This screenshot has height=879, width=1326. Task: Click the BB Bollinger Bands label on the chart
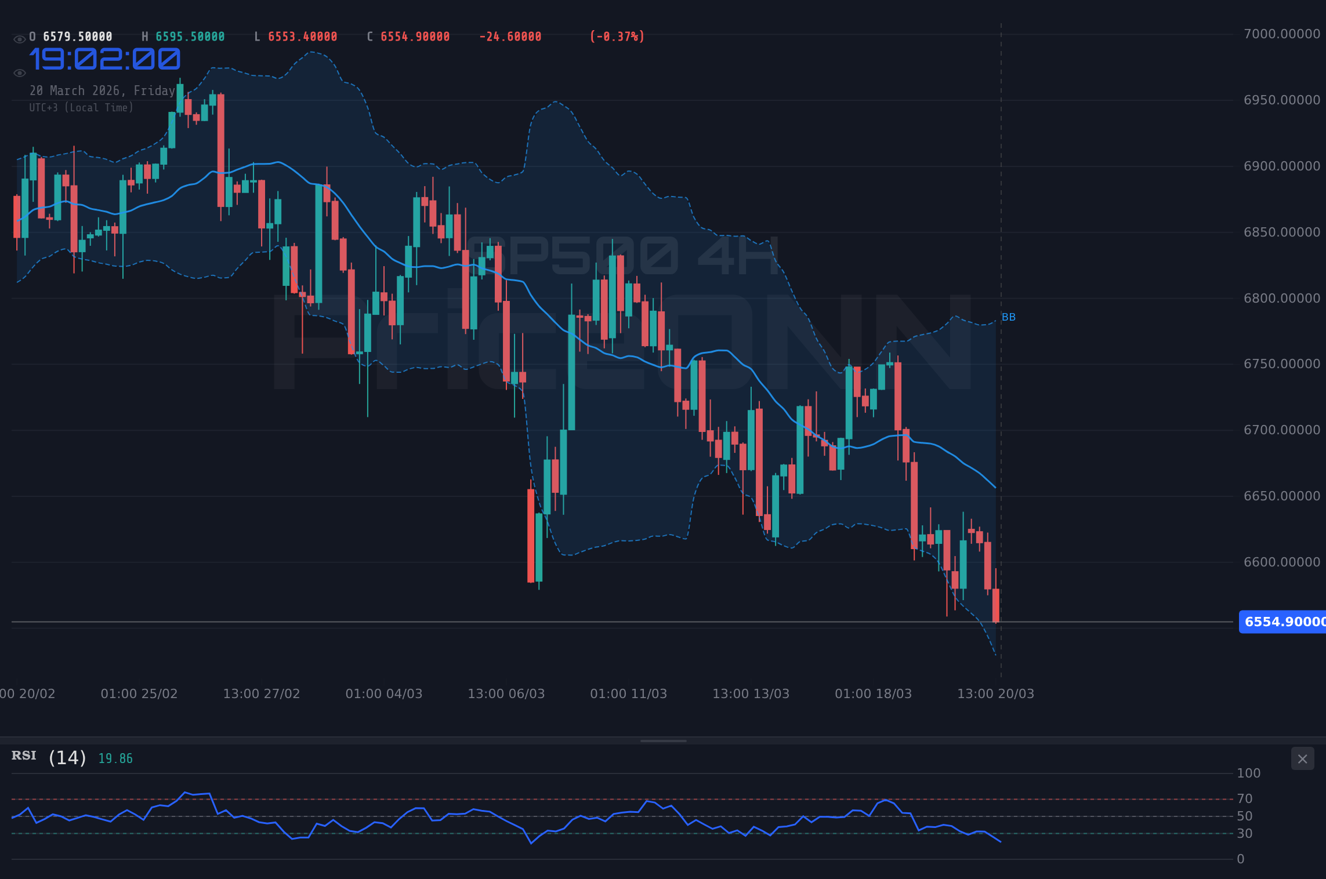click(x=1008, y=317)
